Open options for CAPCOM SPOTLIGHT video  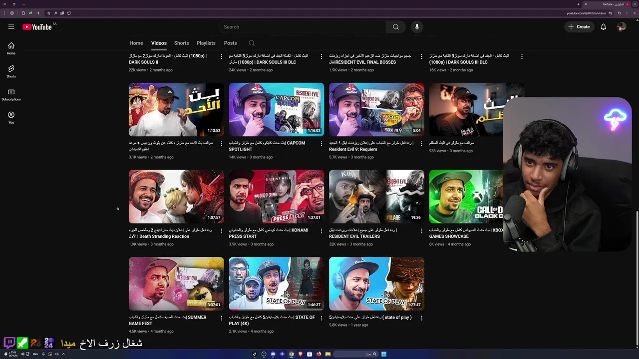[x=321, y=144]
